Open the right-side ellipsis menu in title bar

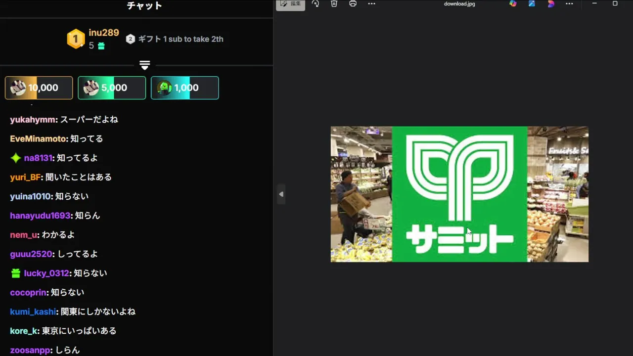pos(569,4)
